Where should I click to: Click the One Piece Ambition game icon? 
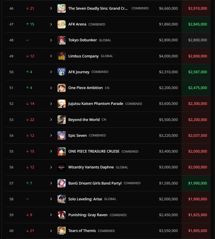pos(62,88)
